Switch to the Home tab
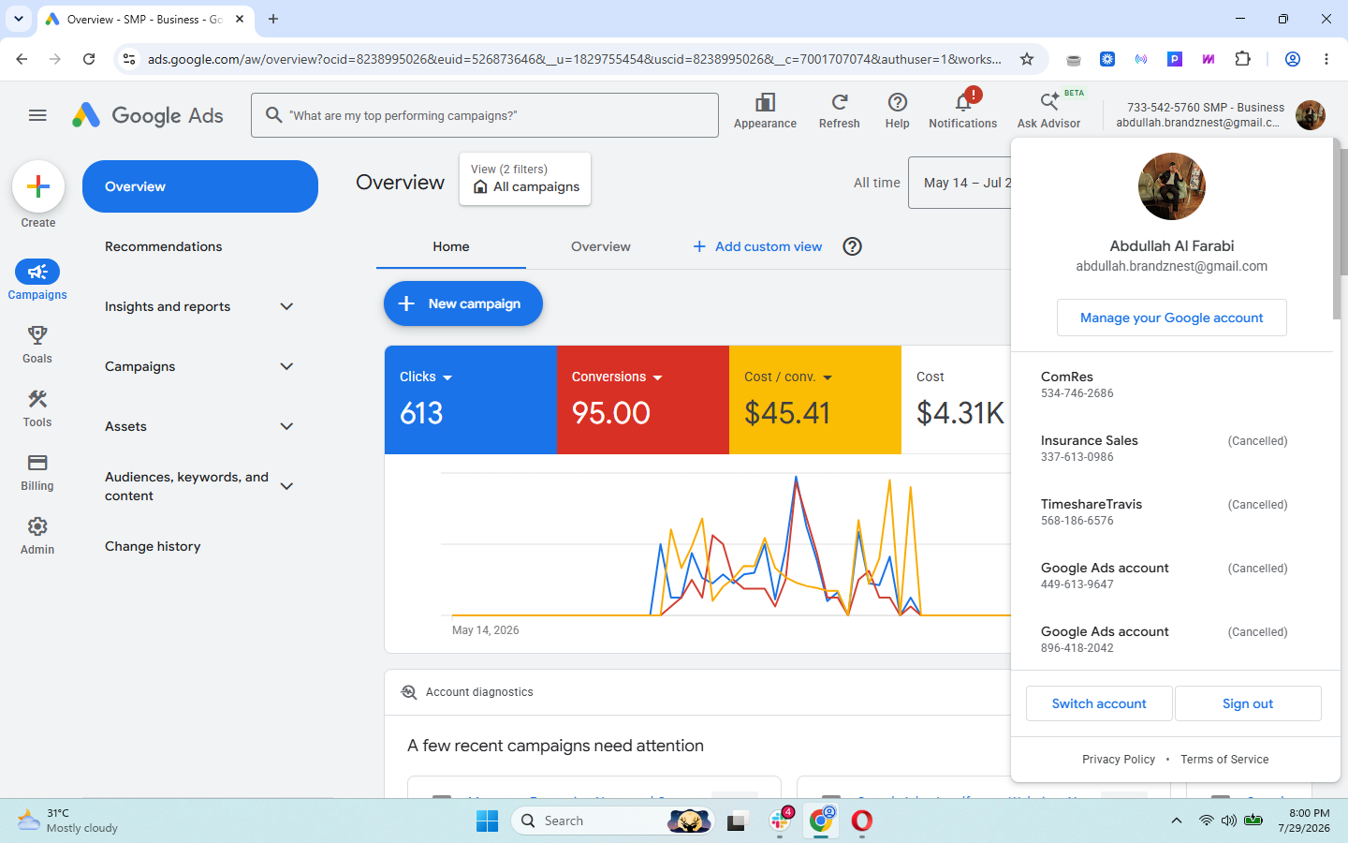 coord(451,246)
